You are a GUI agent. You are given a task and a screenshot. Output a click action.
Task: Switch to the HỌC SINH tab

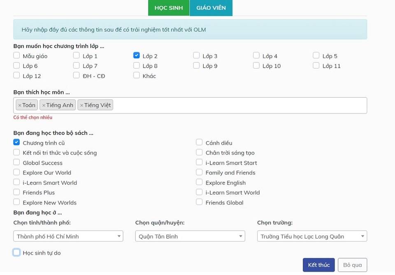169,8
